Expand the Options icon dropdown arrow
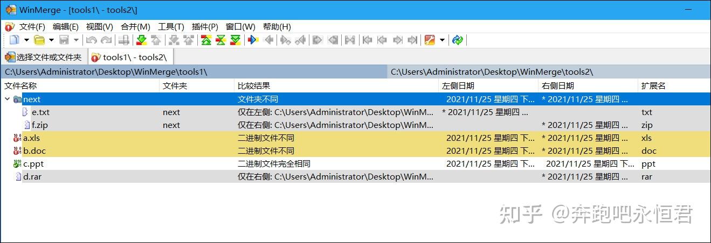 (x=442, y=40)
